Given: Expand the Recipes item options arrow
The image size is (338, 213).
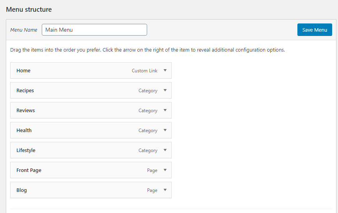Looking at the screenshot, I should click(165, 90).
